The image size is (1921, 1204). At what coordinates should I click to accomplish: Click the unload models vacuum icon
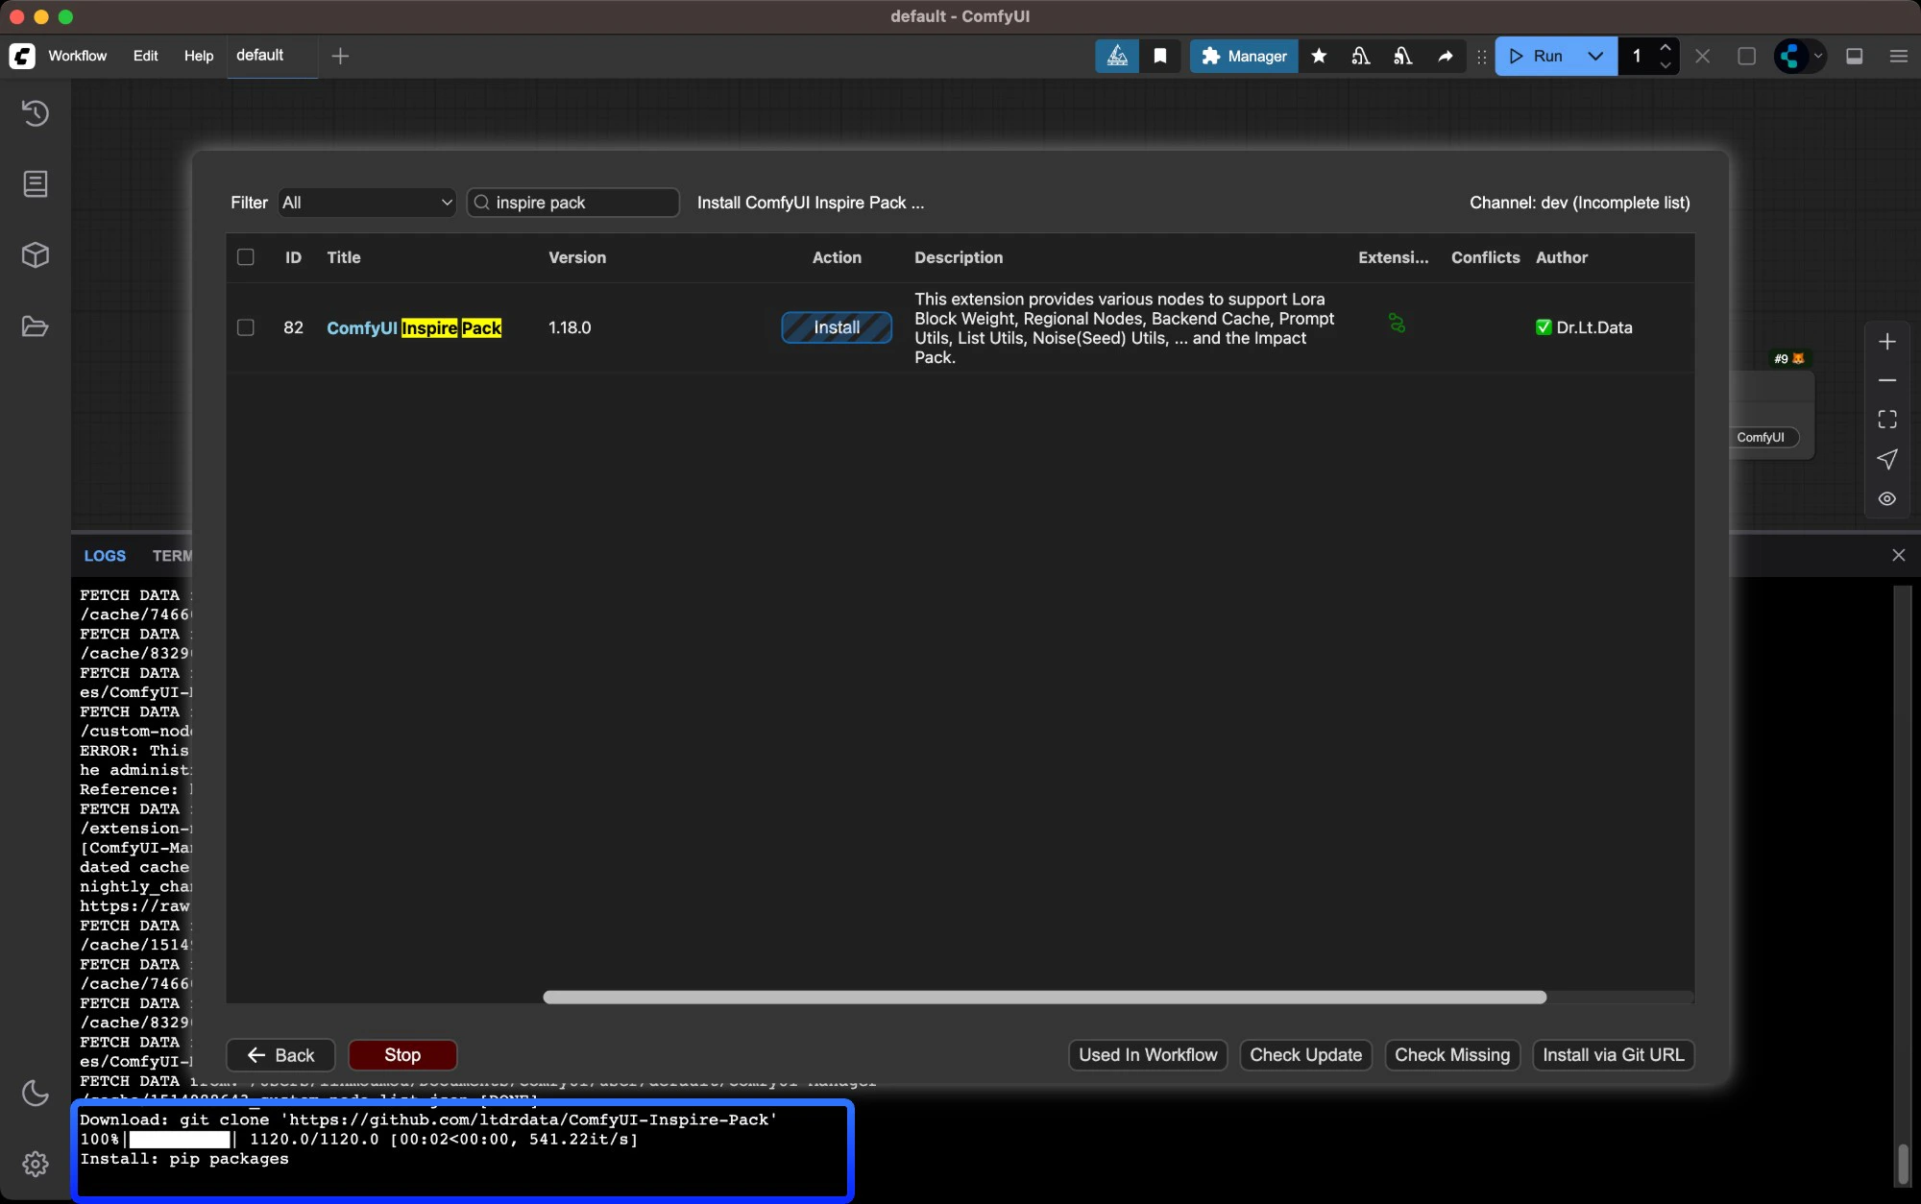click(1361, 57)
